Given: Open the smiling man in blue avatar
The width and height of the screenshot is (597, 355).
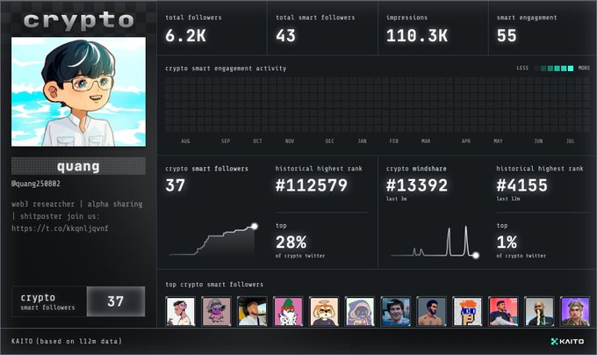Looking at the screenshot, I should (x=396, y=311).
